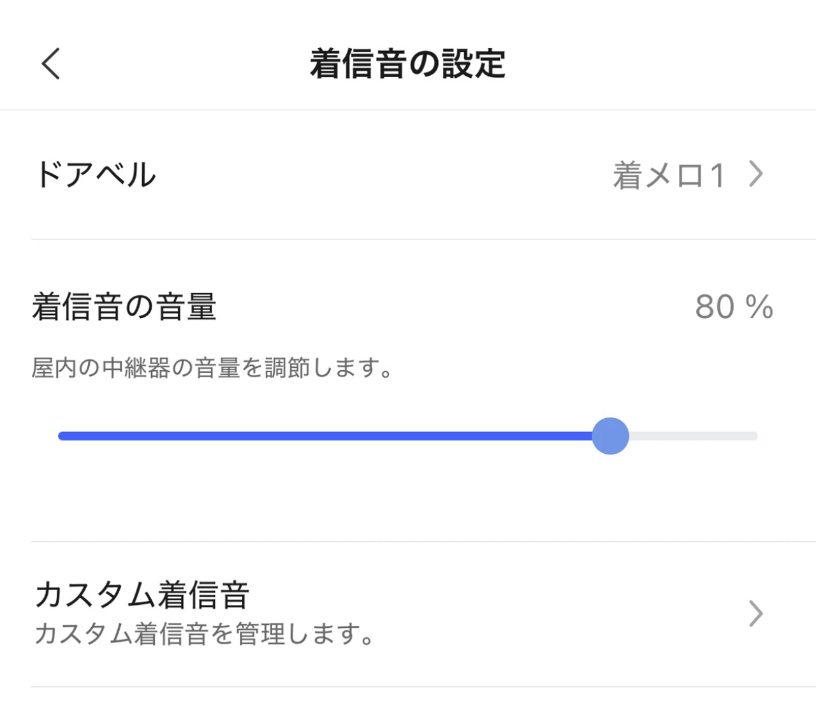Click カスタム着信音を管理します subtitle text
Image resolution: width=816 pixels, height=703 pixels.
(204, 634)
